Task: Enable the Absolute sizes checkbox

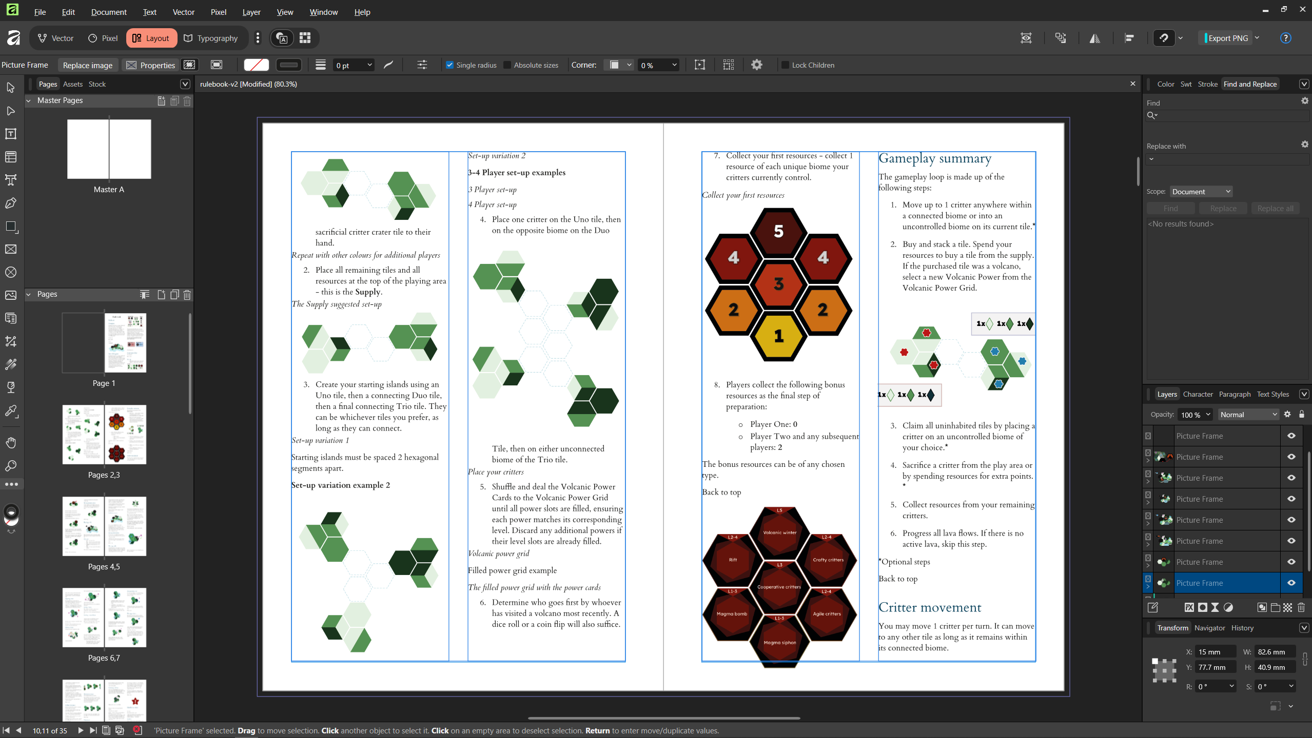Action: (507, 65)
